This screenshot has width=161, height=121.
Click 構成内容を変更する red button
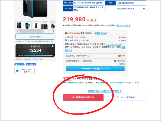83,97
